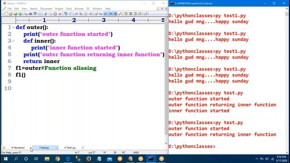The image size is (290, 163).
Task: Open the Mail app from the taskbar
Action: 110,159
